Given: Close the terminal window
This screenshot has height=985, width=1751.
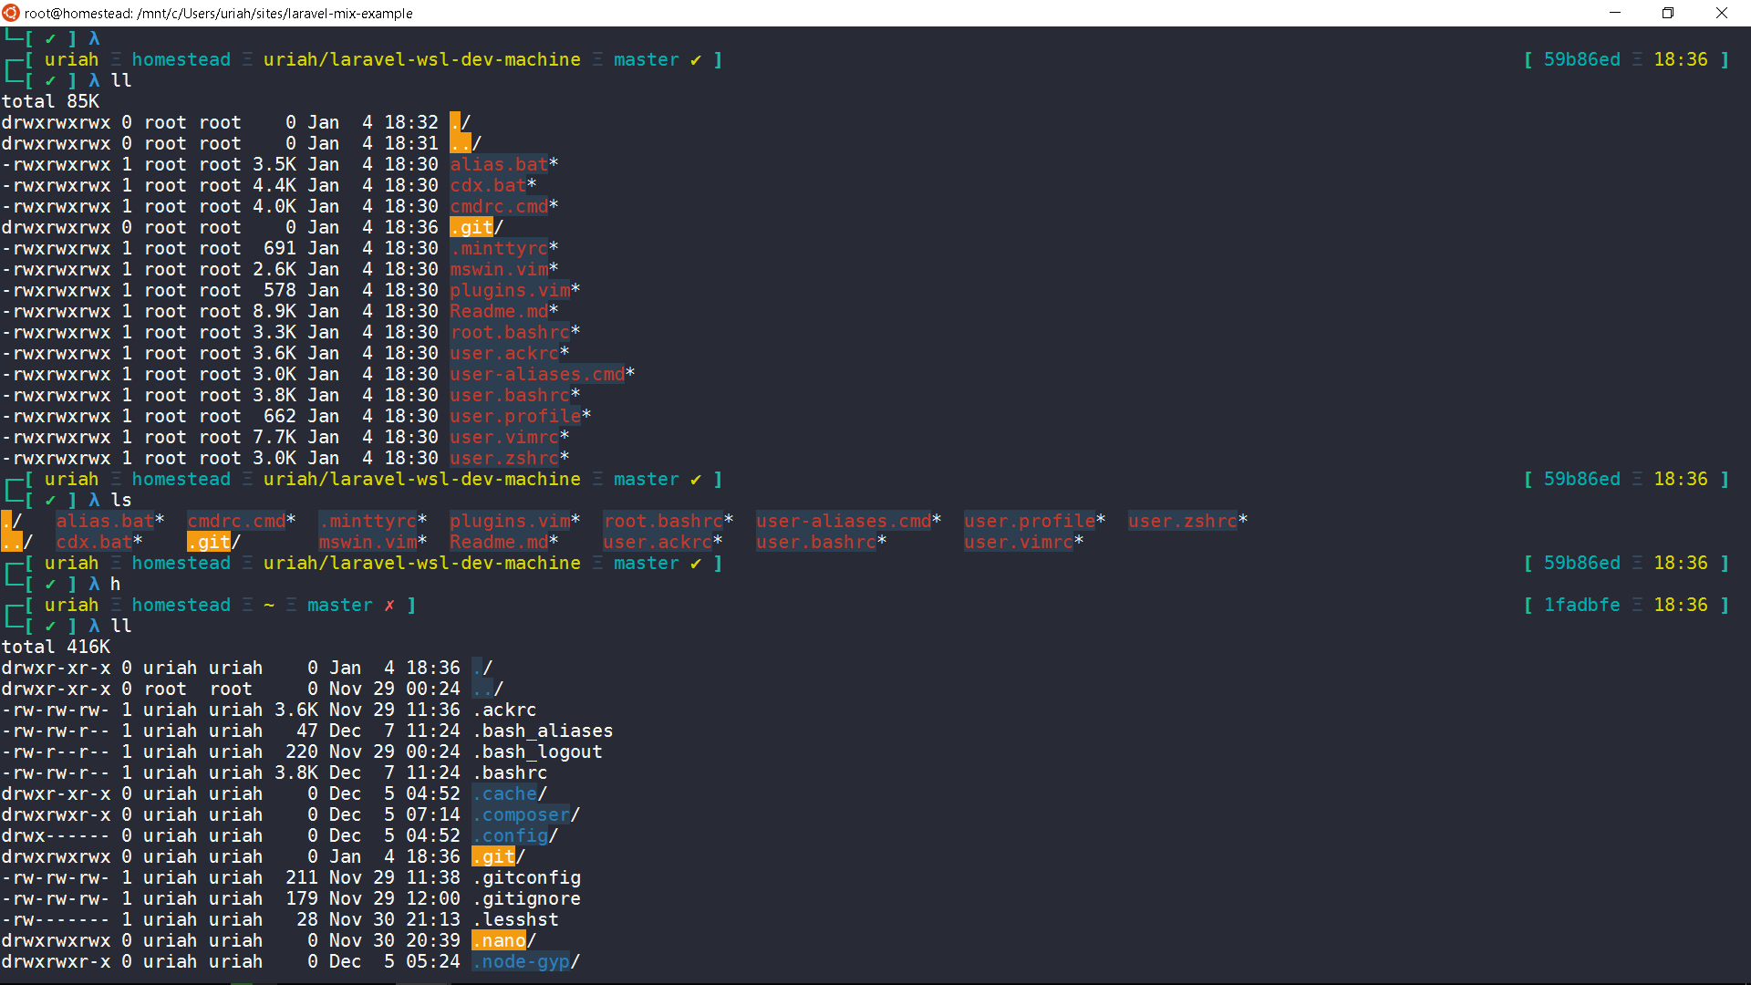Looking at the screenshot, I should [1722, 13].
